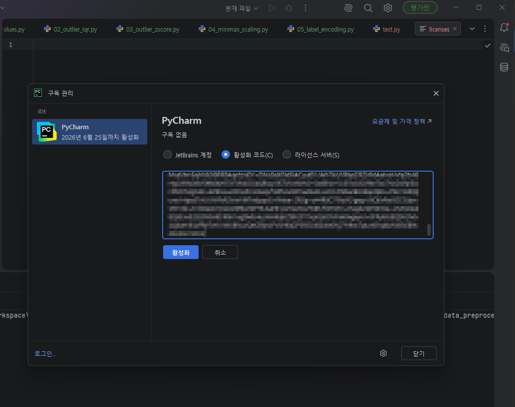The height and width of the screenshot is (407, 515).
Task: Select the PyCharm item in the IDE list
Action: (90, 132)
